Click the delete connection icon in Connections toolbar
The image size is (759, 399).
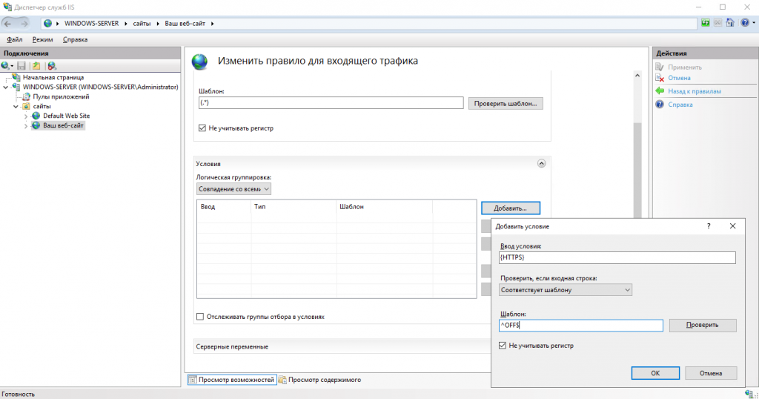tap(52, 66)
